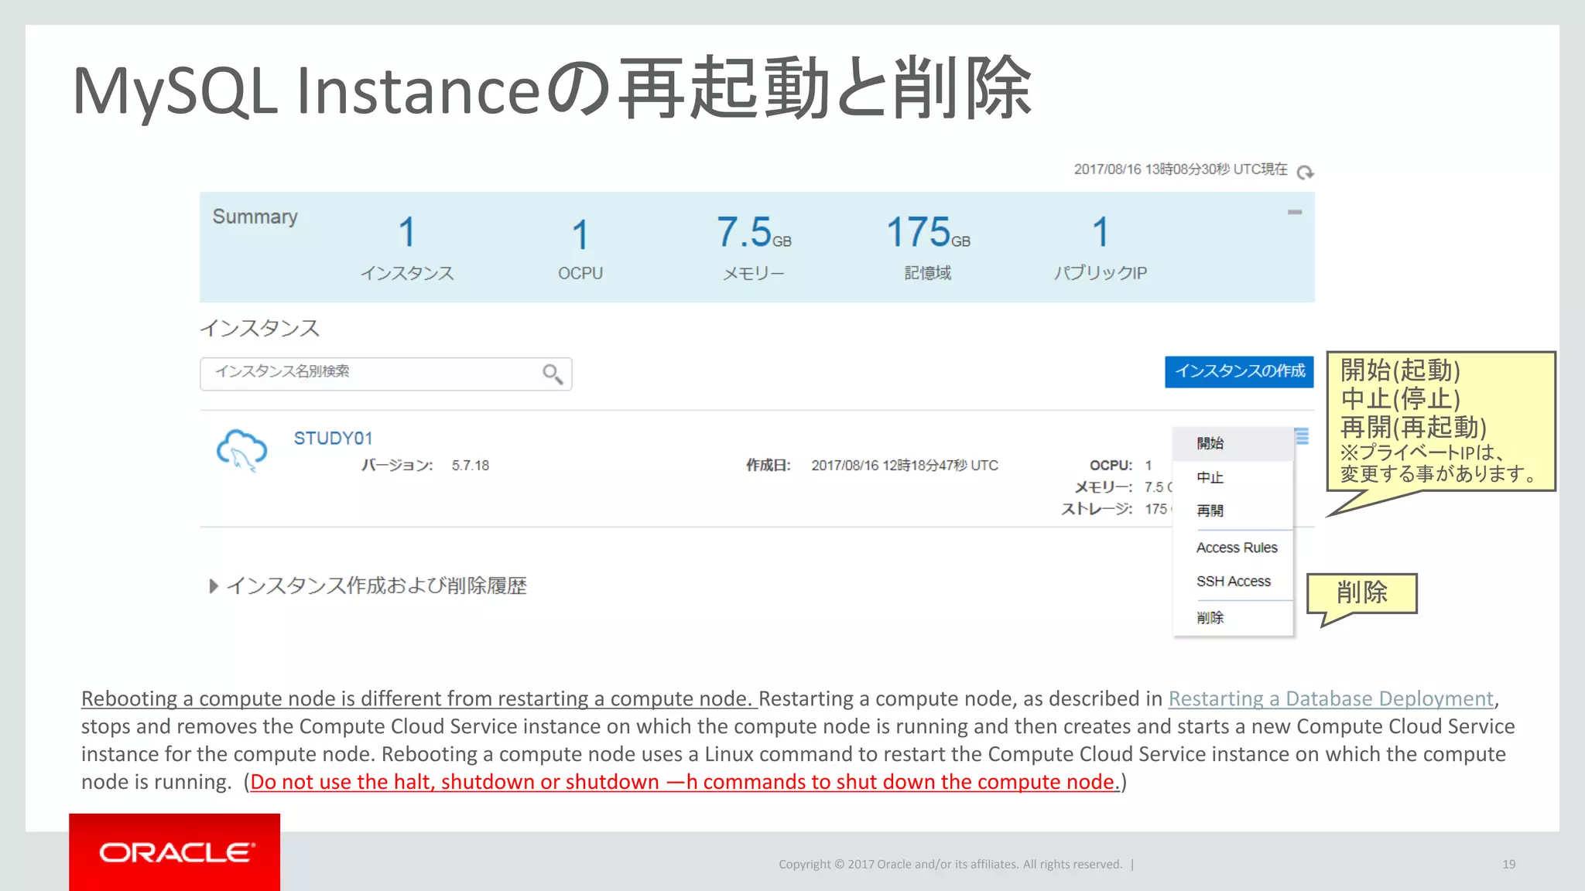The height and width of the screenshot is (891, 1585).
Task: Toggle the STUDY01 instance hamburger menu icon
Action: click(x=1302, y=436)
